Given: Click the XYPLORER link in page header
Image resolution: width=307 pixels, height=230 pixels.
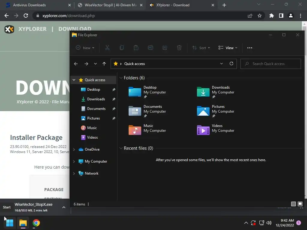Looking at the screenshot, I should tap(32, 29).
